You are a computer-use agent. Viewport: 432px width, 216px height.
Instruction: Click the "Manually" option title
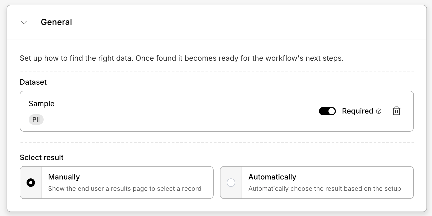point(64,177)
